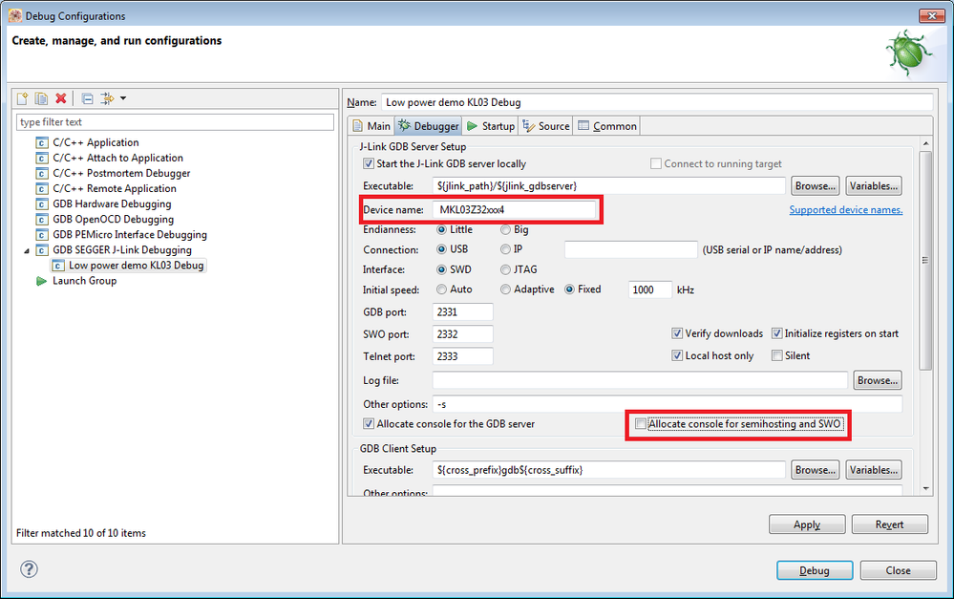Duplicate the selected launch configuration
The width and height of the screenshot is (954, 599).
point(41,98)
